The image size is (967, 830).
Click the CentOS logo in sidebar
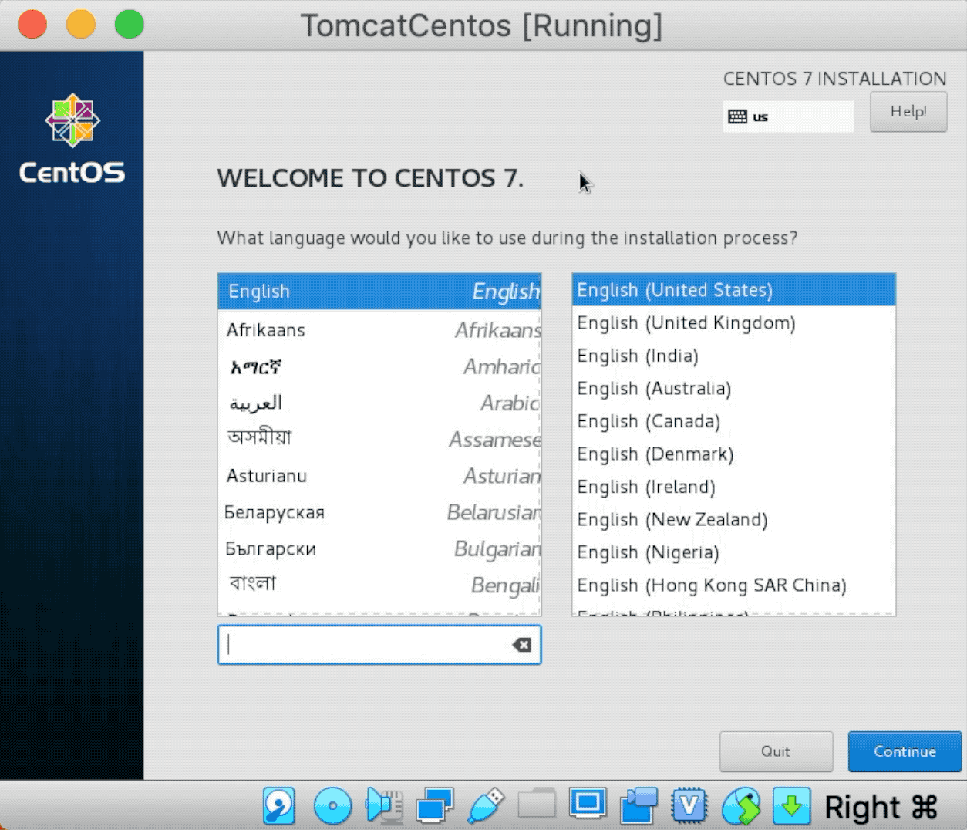pyautogui.click(x=72, y=140)
